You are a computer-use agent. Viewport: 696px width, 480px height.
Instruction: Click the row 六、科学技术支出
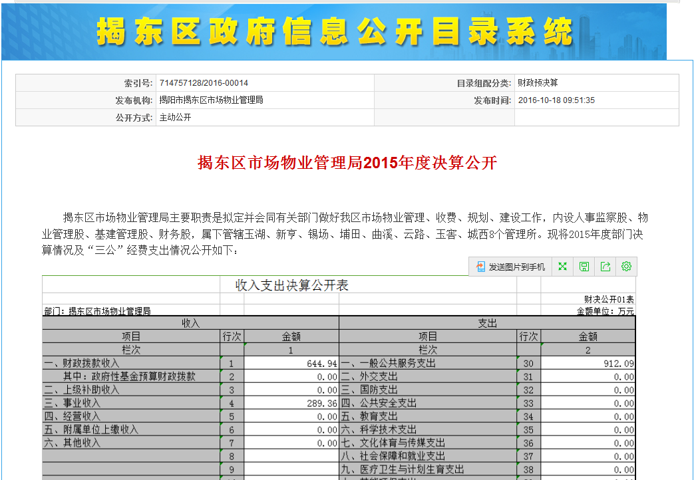(379, 430)
